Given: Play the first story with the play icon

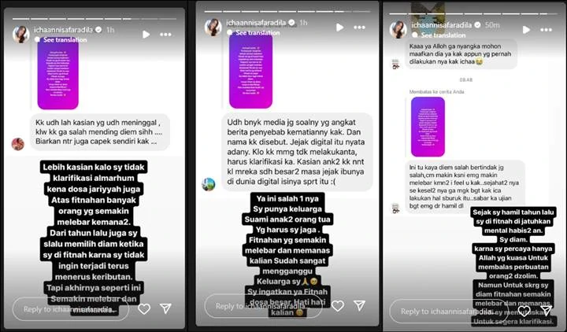Looking at the screenshot, I should point(146,35).
